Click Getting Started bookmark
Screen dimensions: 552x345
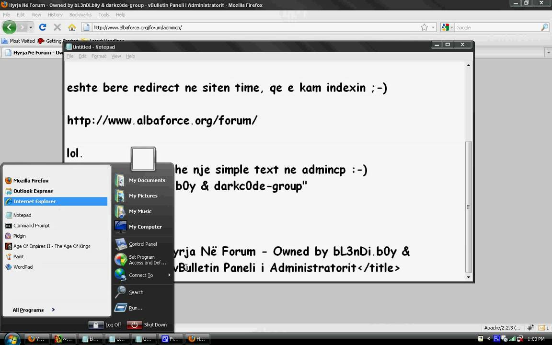tap(58, 41)
